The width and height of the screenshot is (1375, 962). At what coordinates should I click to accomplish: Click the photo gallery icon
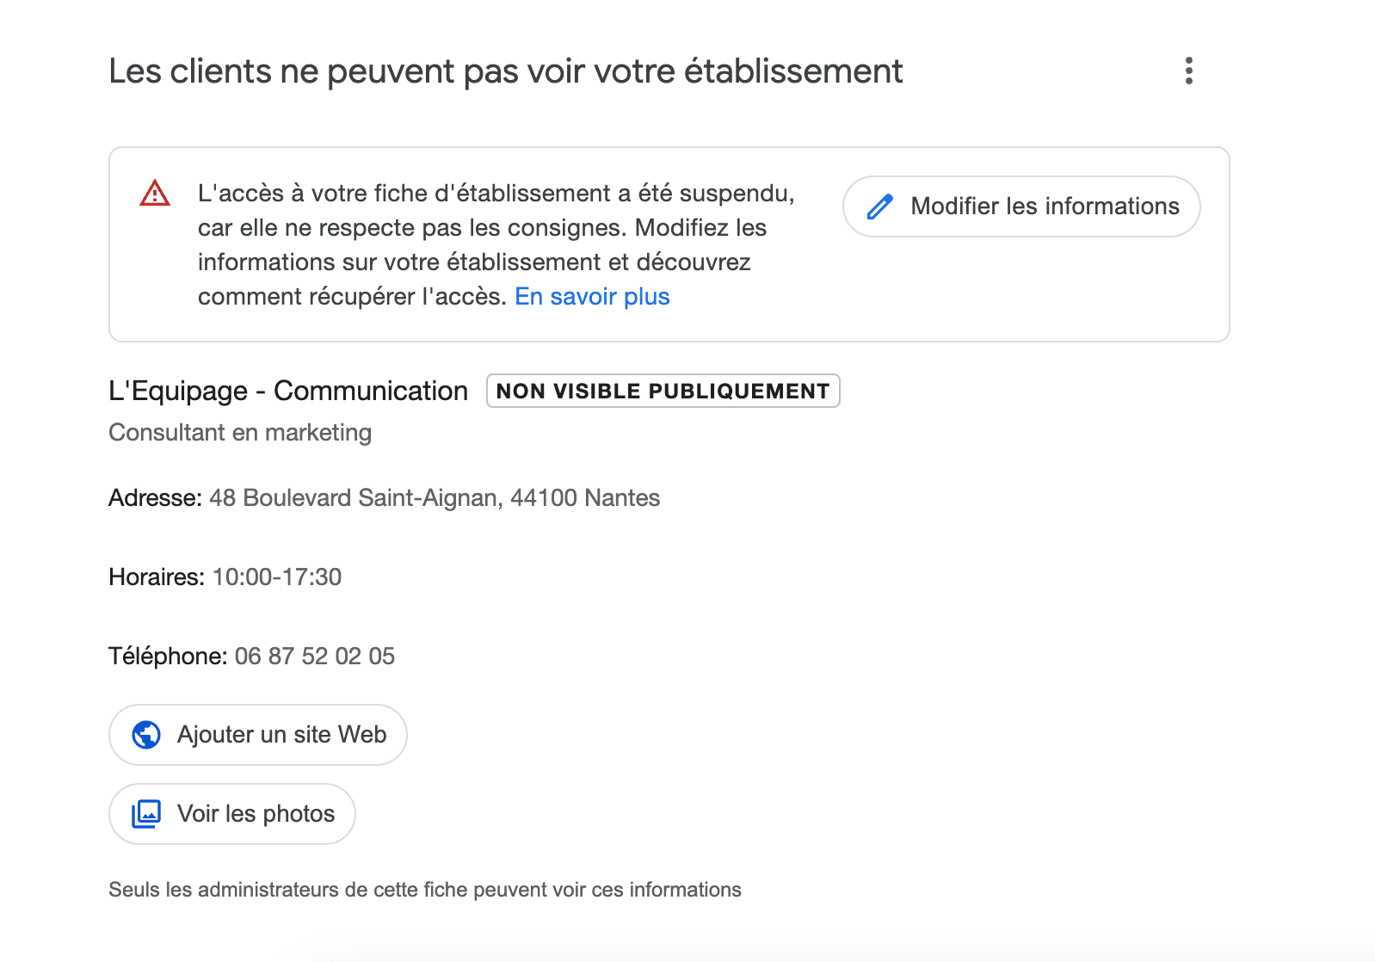click(146, 814)
